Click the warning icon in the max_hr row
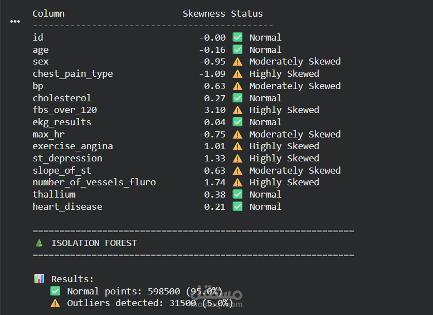 tap(237, 134)
